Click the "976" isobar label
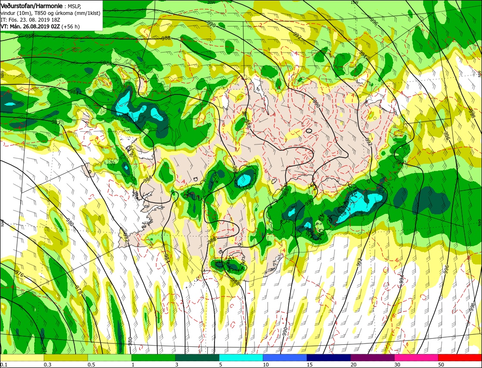This screenshot has height=368, width=482. (19, 274)
